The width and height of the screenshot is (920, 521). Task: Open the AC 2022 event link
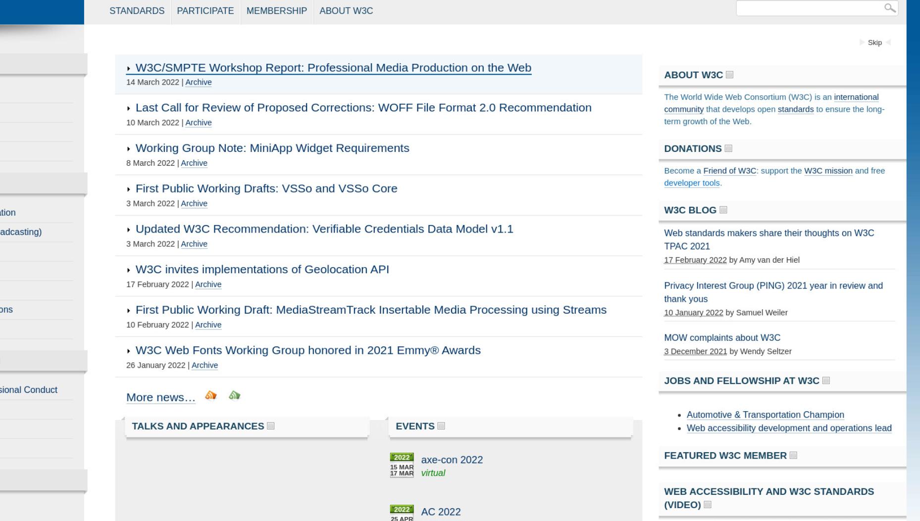tap(441, 512)
